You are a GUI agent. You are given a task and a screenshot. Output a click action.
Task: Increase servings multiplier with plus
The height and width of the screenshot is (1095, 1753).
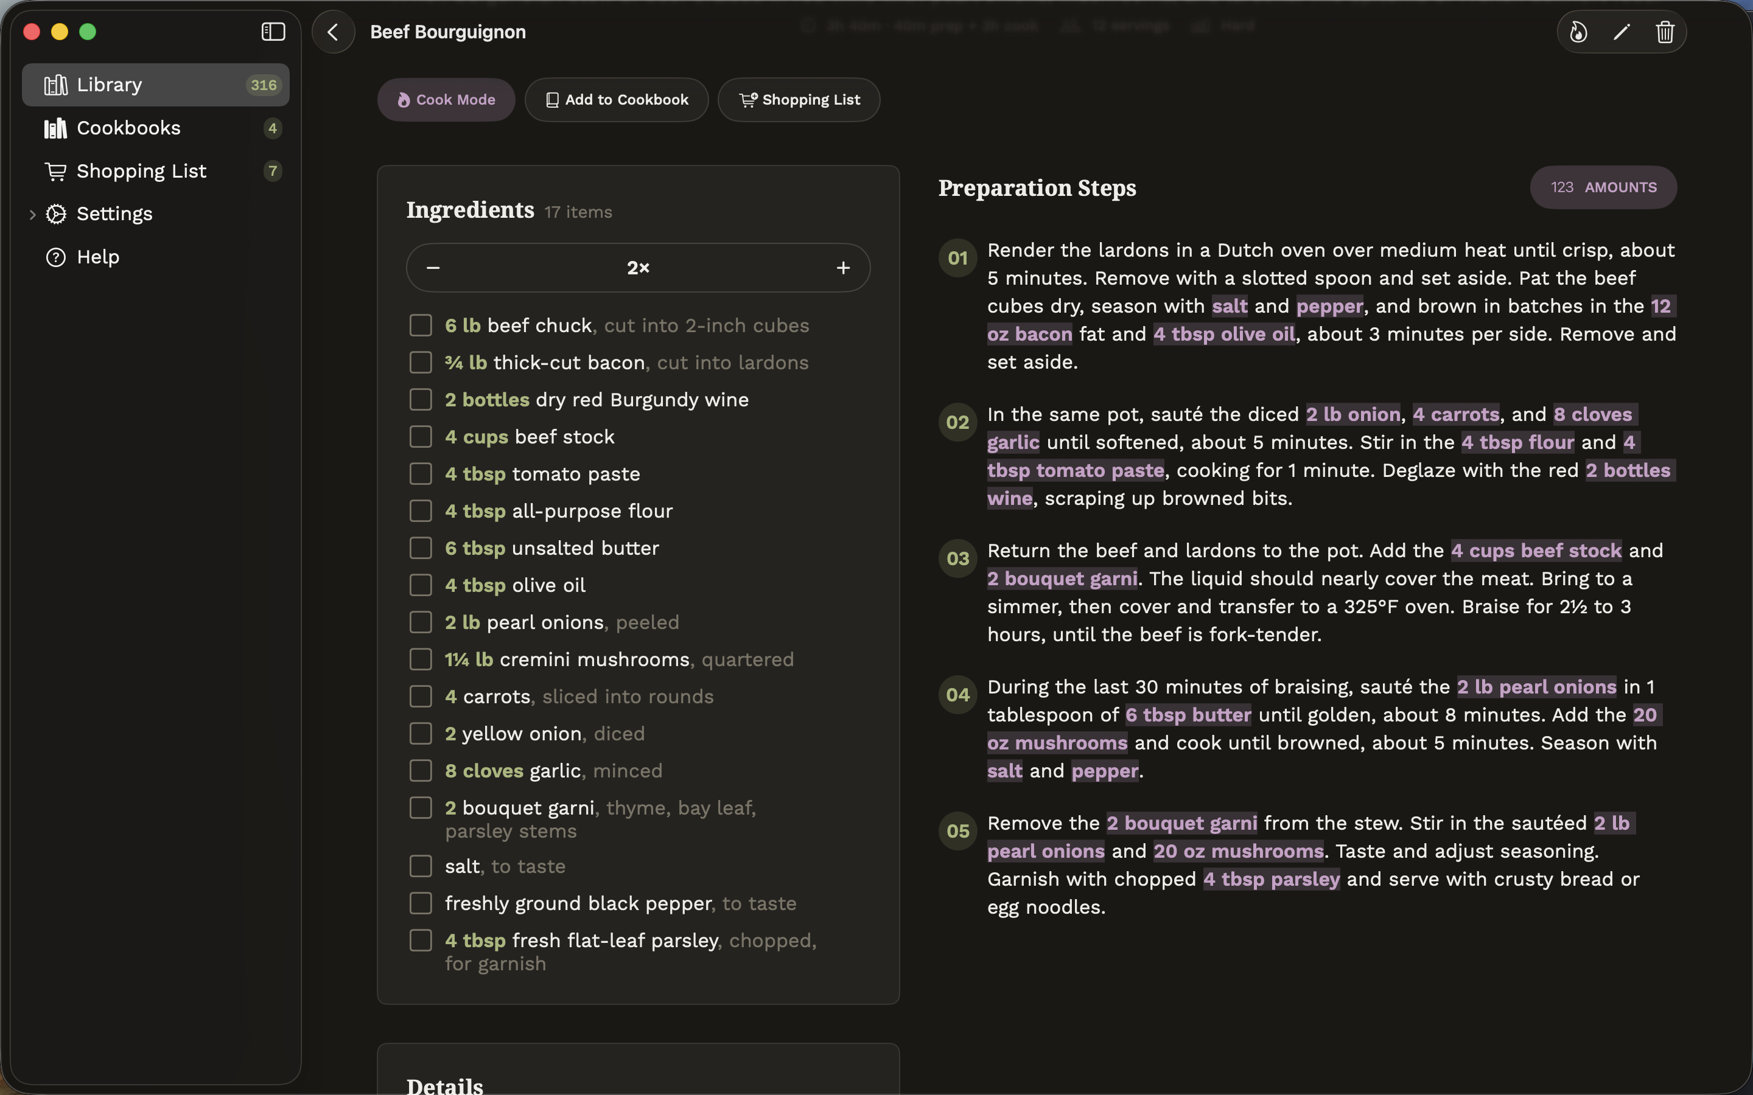point(843,268)
